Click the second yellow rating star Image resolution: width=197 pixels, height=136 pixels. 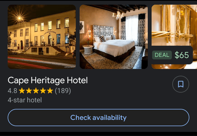click(29, 91)
